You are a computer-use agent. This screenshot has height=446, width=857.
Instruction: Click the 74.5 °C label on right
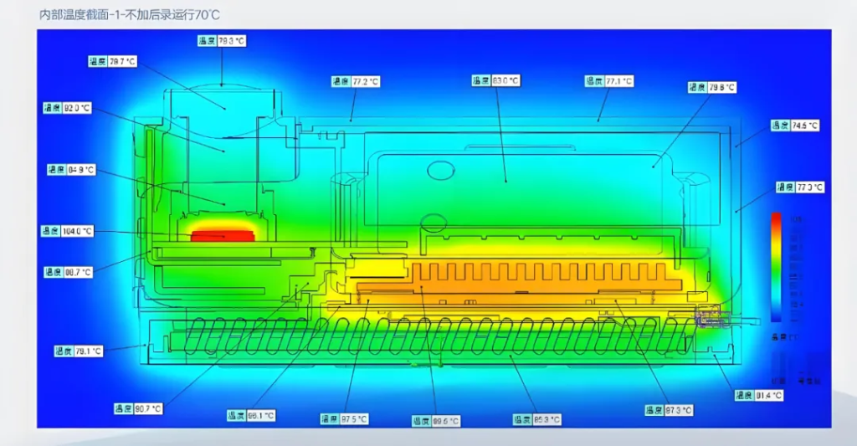pos(795,126)
